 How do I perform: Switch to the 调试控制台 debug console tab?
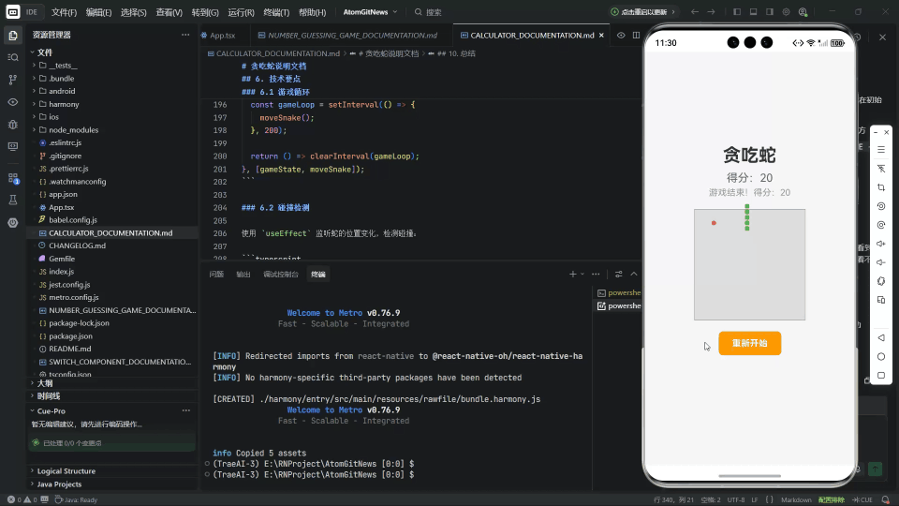280,275
